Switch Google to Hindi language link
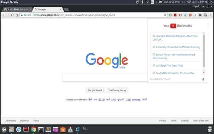Screen dimensions: 214x134 pos(90,99)
